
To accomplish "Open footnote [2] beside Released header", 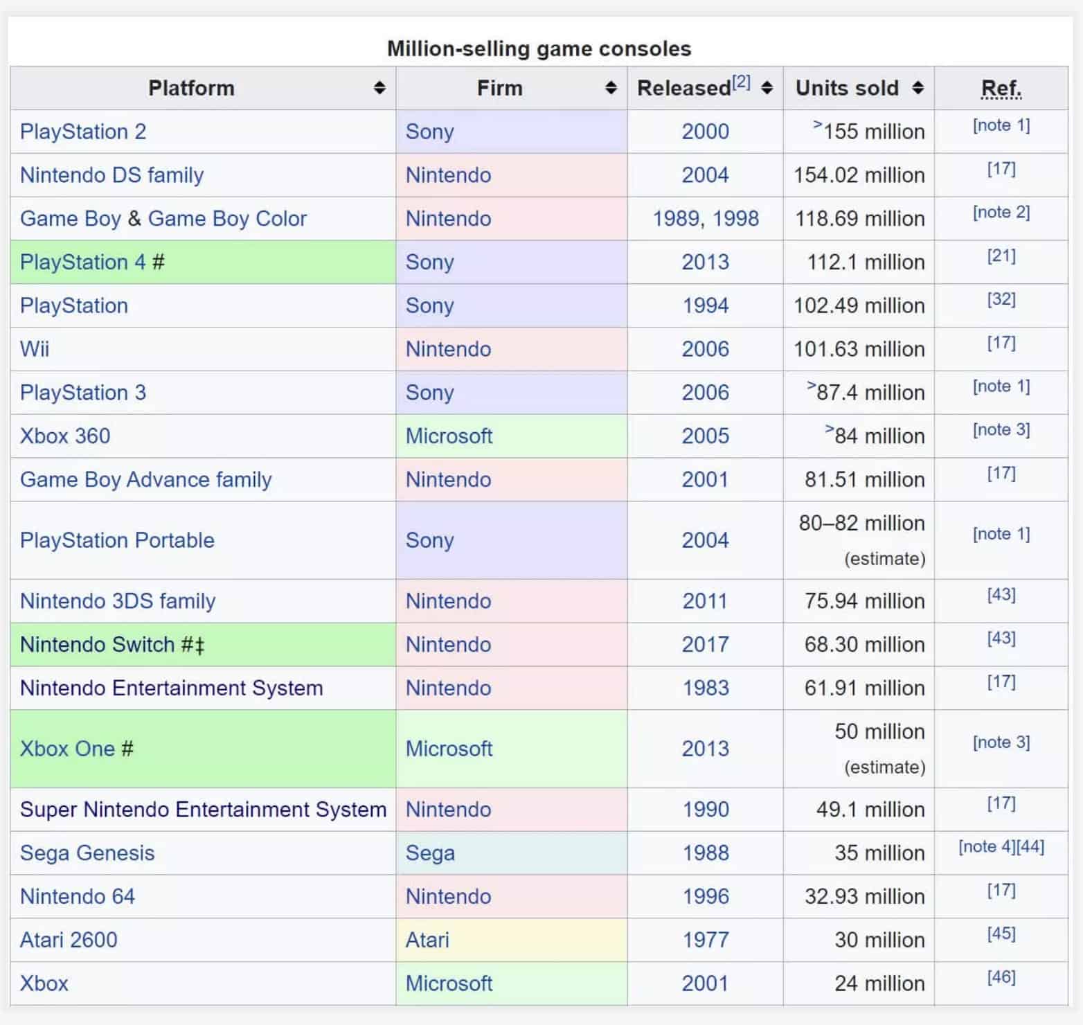I will (x=741, y=82).
